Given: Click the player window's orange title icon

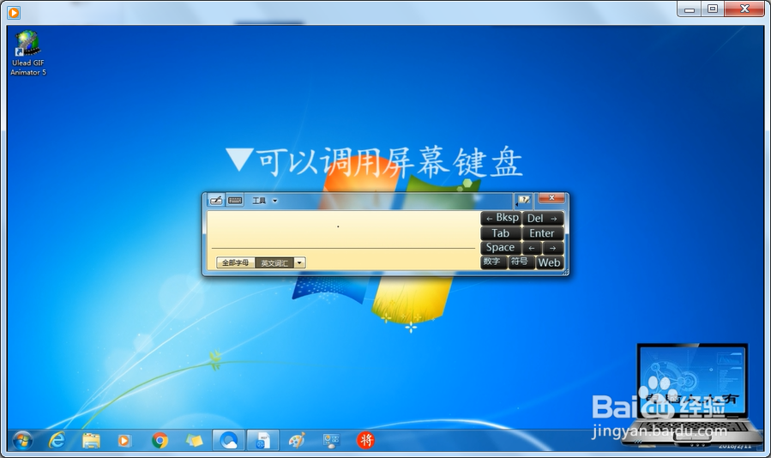Looking at the screenshot, I should coord(14,12).
